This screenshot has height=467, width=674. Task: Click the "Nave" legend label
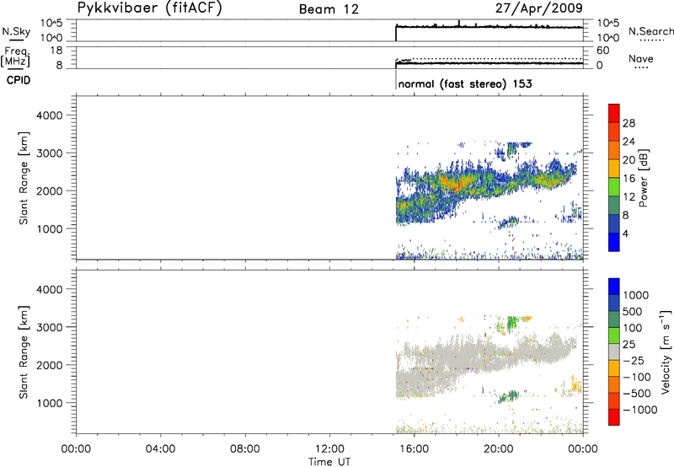pos(640,59)
